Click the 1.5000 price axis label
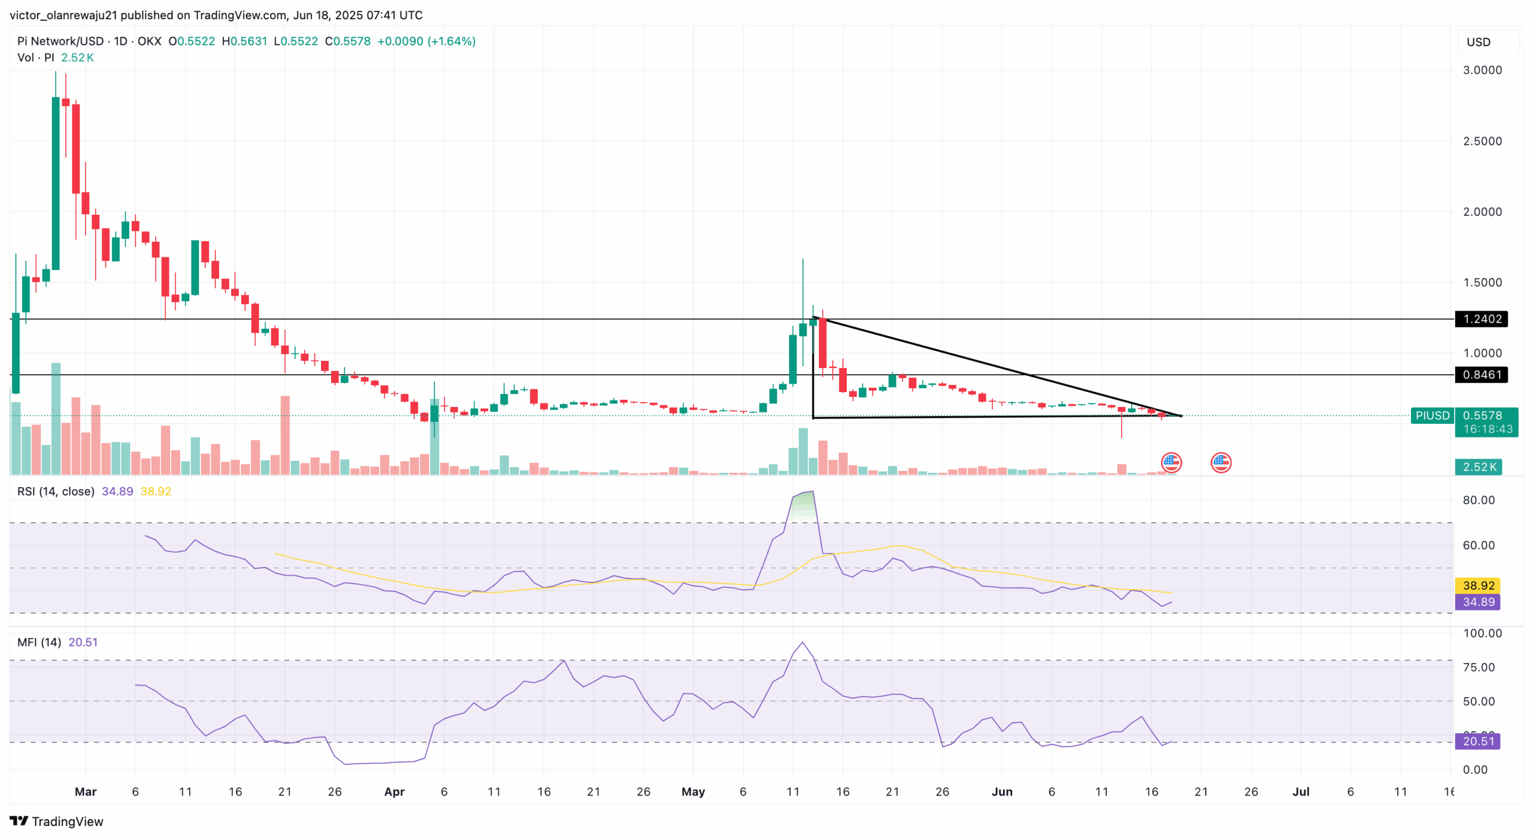This screenshot has height=838, width=1533. tap(1482, 283)
